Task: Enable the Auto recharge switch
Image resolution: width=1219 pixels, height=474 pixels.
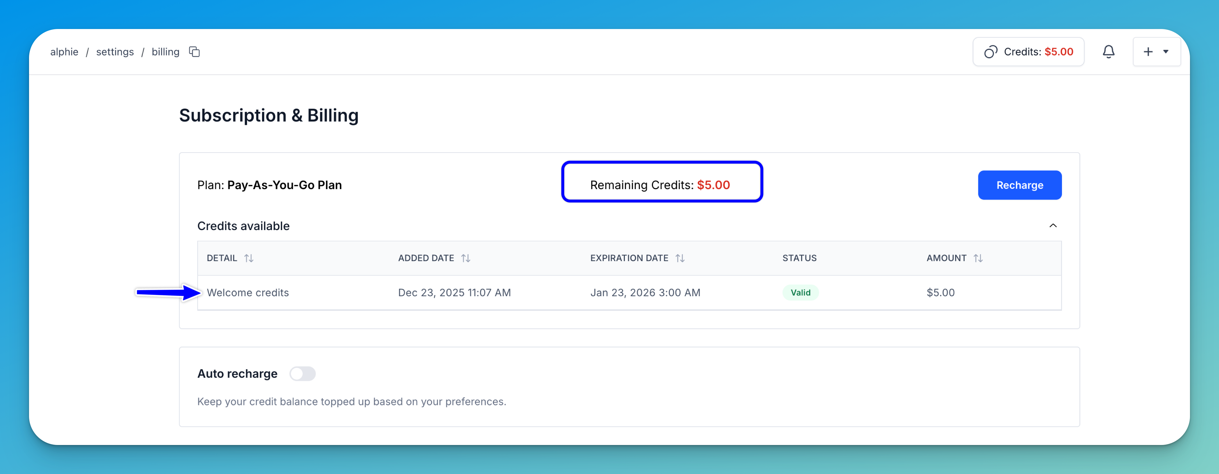Action: [302, 374]
